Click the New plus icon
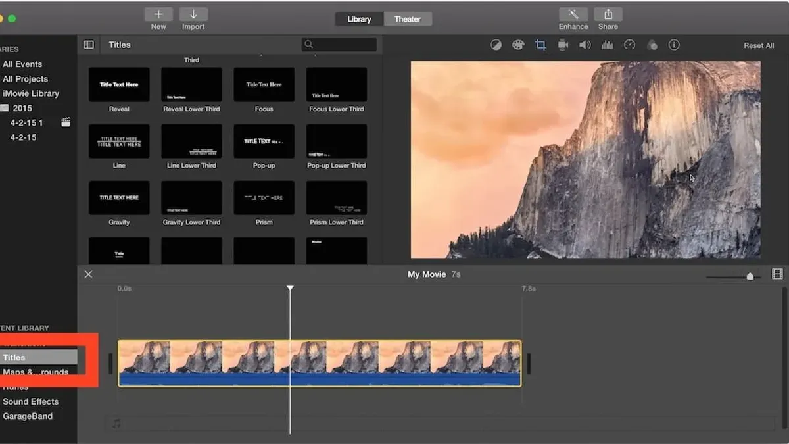The width and height of the screenshot is (789, 444). (x=158, y=14)
